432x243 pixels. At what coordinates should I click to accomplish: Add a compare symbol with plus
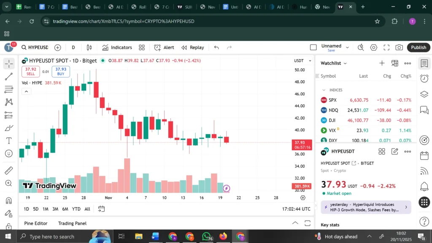(x=57, y=47)
